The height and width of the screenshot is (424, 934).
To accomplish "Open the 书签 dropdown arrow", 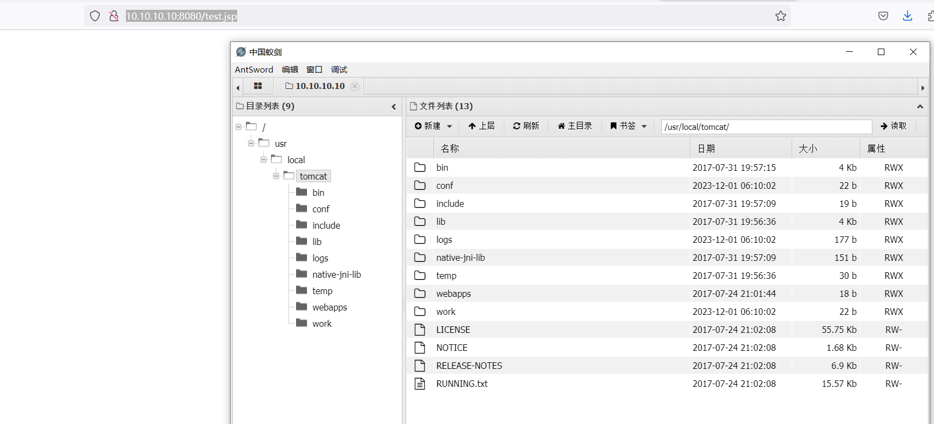I will coord(644,126).
